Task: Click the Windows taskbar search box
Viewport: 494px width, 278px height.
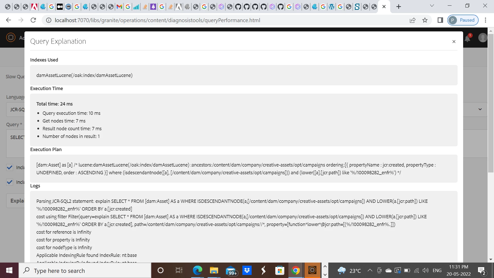Action: pos(85,271)
